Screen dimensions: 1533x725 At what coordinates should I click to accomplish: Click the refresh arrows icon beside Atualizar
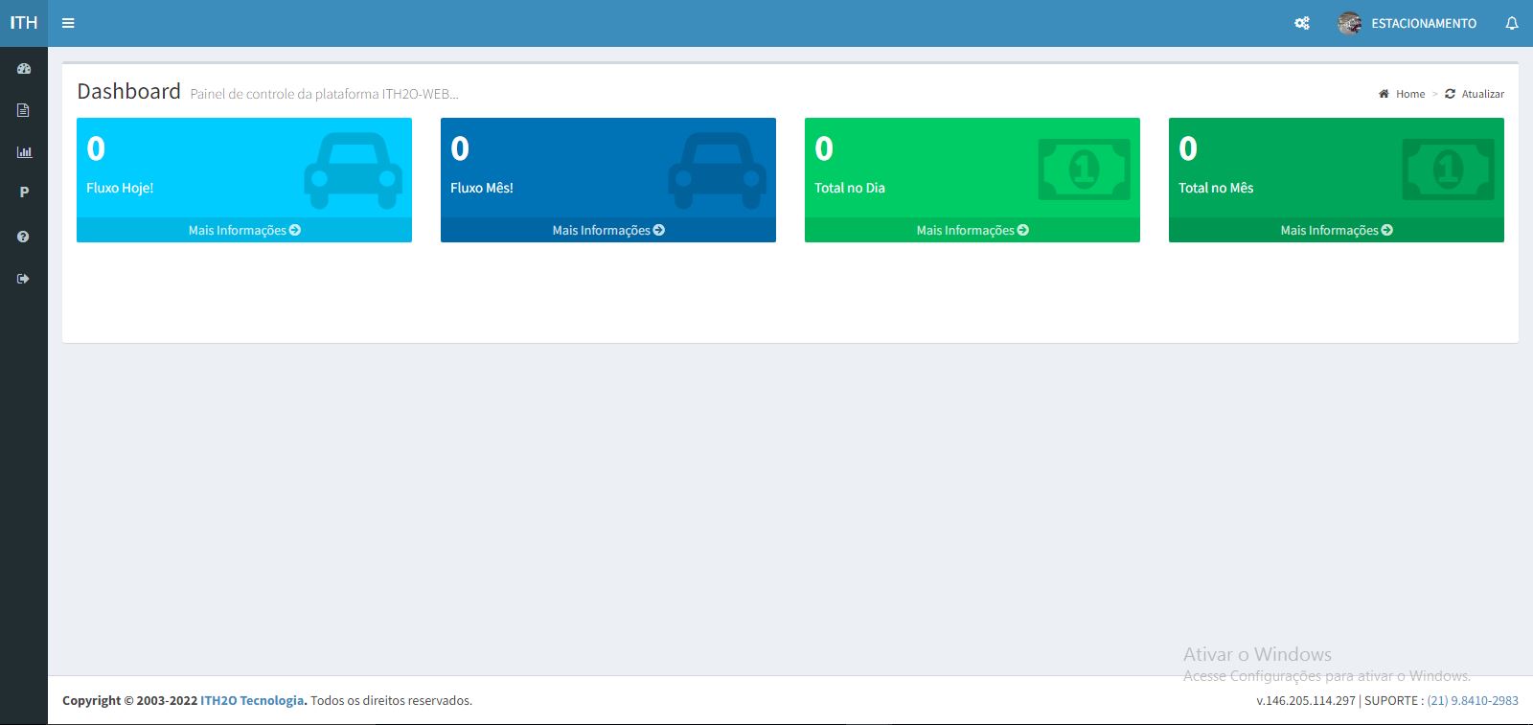click(1450, 94)
